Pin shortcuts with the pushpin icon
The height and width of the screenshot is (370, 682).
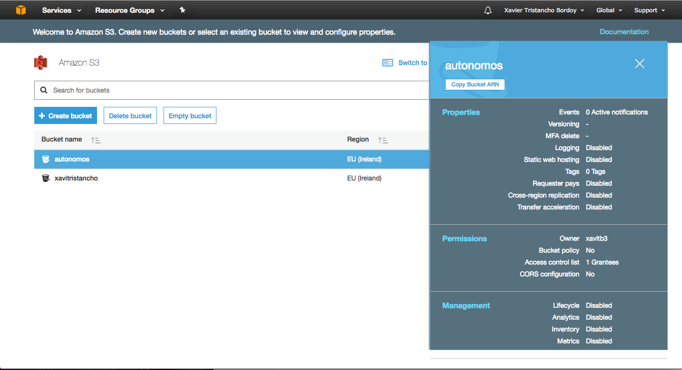(182, 10)
